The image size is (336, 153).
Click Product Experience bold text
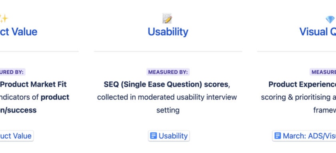[x=302, y=85]
